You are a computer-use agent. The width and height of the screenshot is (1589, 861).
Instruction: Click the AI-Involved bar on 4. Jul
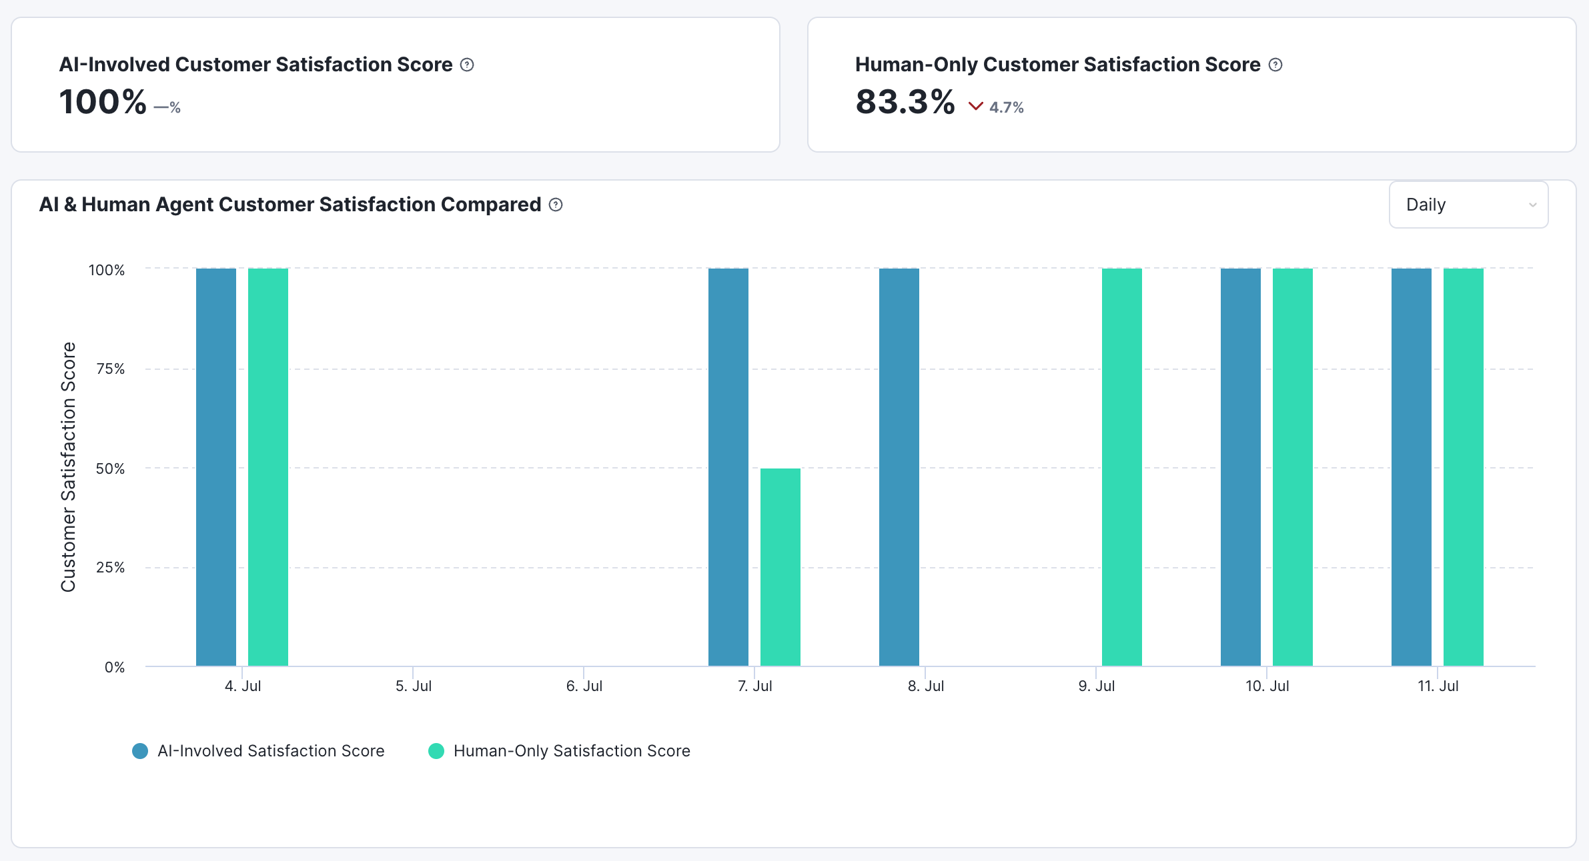[x=216, y=466]
